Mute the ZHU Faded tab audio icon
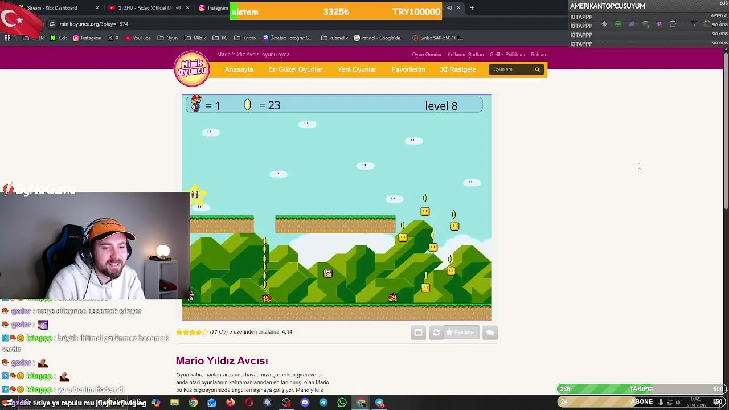This screenshot has width=729, height=410. 178,8
